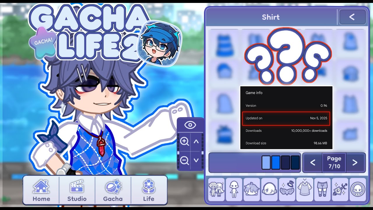
Task: Click the 98.66 MB download size
Action: click(320, 143)
